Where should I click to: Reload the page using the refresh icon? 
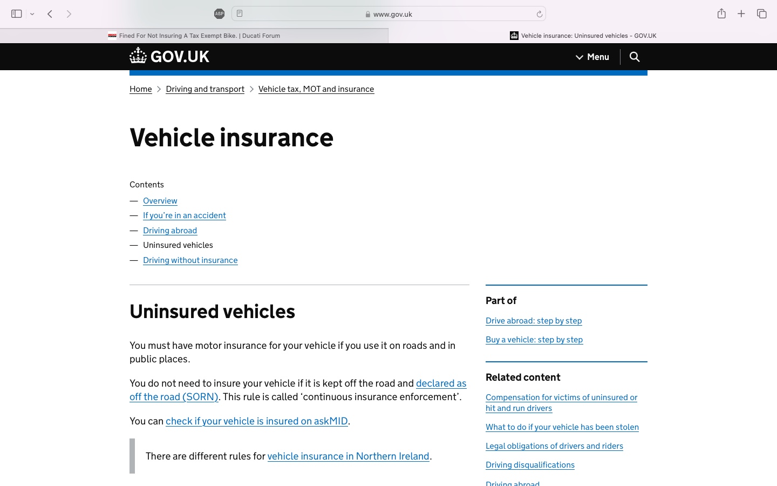coord(539,14)
